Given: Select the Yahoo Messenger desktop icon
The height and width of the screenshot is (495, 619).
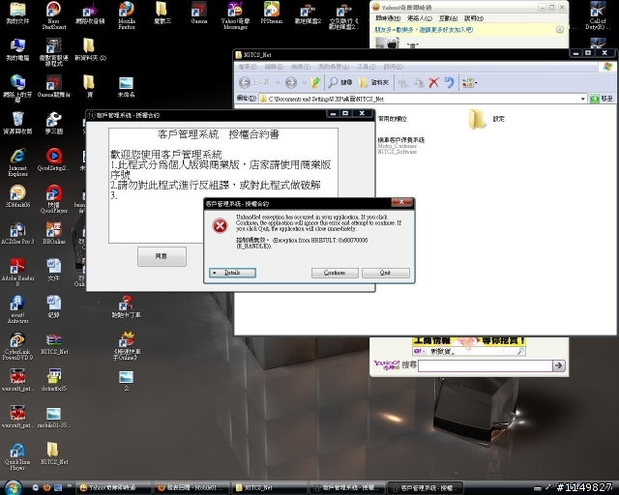Looking at the screenshot, I should point(235,15).
